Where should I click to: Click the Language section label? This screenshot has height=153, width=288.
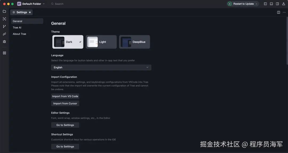[x=57, y=55]
